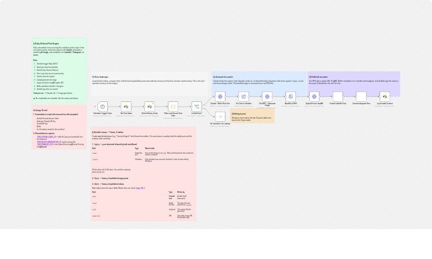Viewport: 432px width, 259px height.
Task: Open the Log Posted Content Airtable node
Action: pos(385,97)
